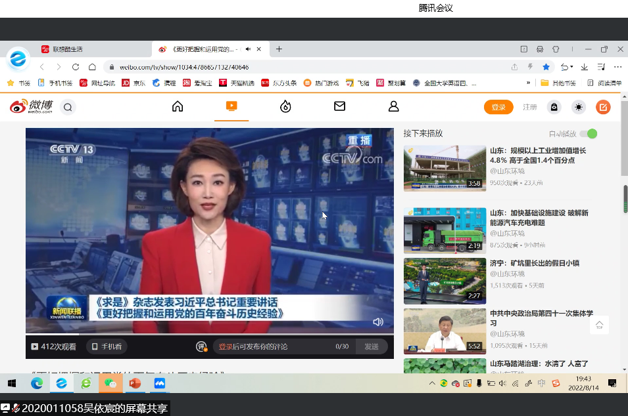
Task: Show hidden system tray icons
Action: 432,383
